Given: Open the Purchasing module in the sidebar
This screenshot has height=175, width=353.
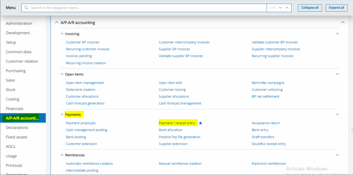Looking at the screenshot, I should (x=16, y=71).
